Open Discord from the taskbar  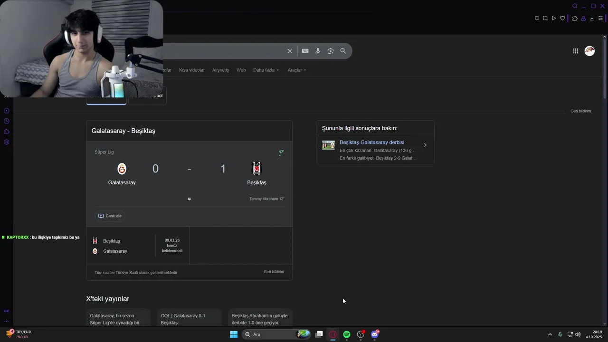click(x=375, y=334)
